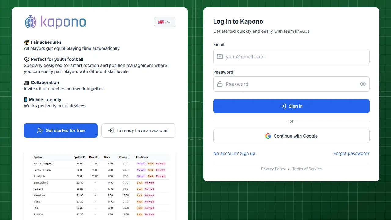The image size is (391, 220).
Task: Click Forgot password?
Action: coord(351,153)
